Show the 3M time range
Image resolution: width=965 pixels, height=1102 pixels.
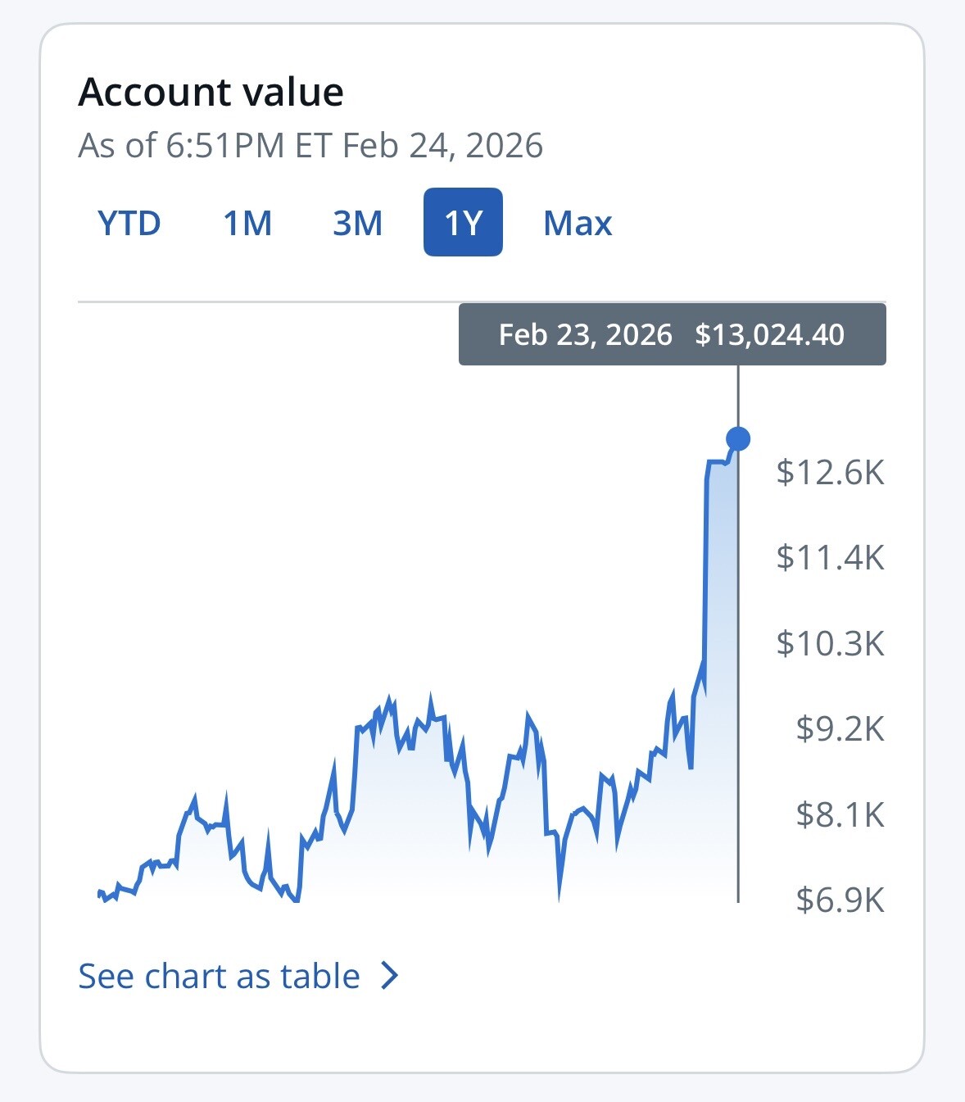tap(357, 223)
